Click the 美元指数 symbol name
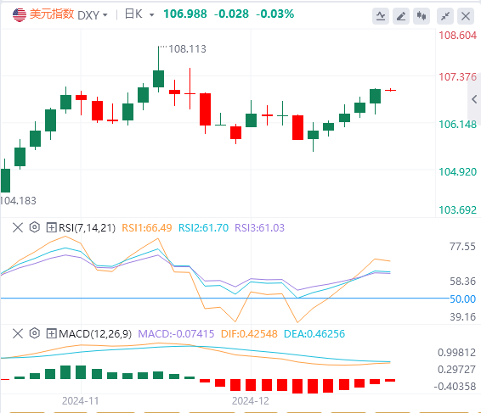 point(52,14)
